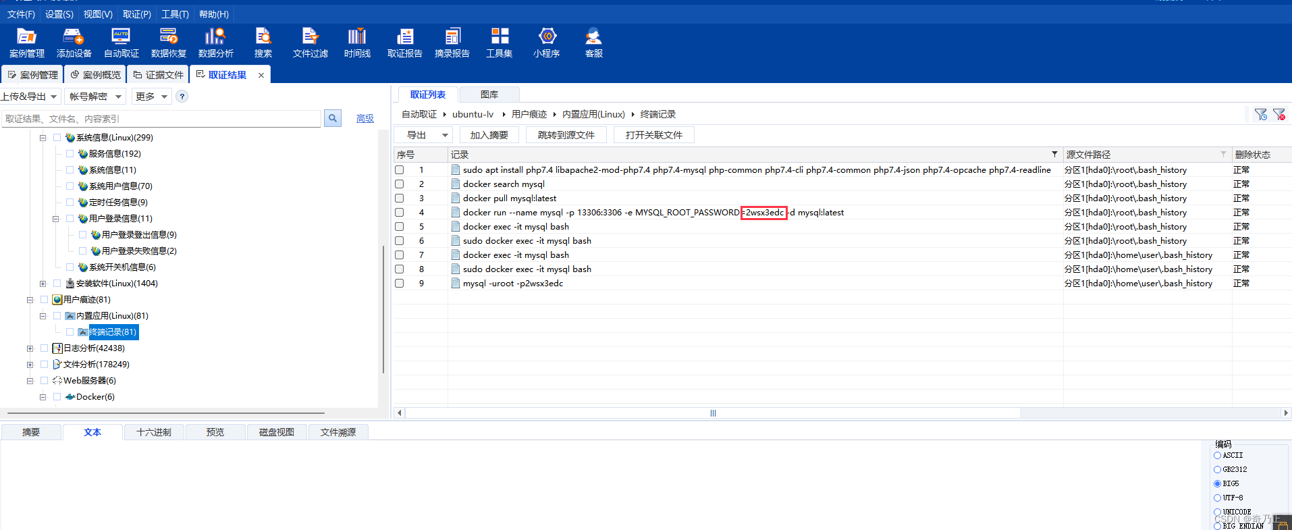Screen dimensions: 1292x530
Task: Tick the 服务信息(192) tree checkbox
Action: point(70,154)
